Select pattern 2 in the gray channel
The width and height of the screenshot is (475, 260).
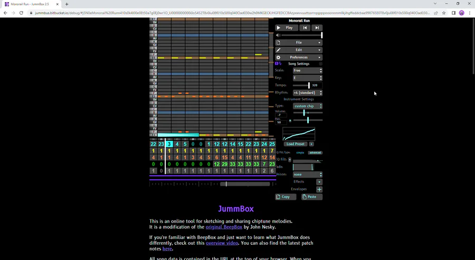pos(264,171)
